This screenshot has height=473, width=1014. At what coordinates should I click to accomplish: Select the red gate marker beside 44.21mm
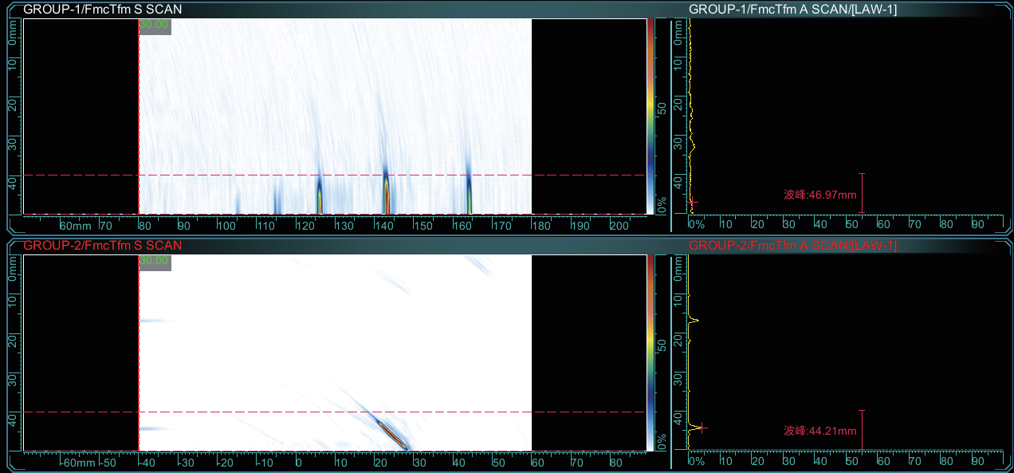tap(862, 430)
